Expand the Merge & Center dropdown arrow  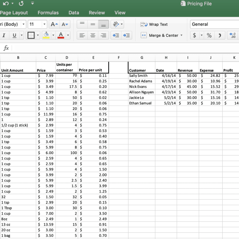click(x=182, y=35)
